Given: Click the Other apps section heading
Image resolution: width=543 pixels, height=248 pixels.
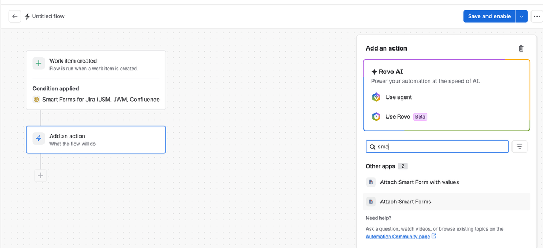Looking at the screenshot, I should pyautogui.click(x=380, y=166).
